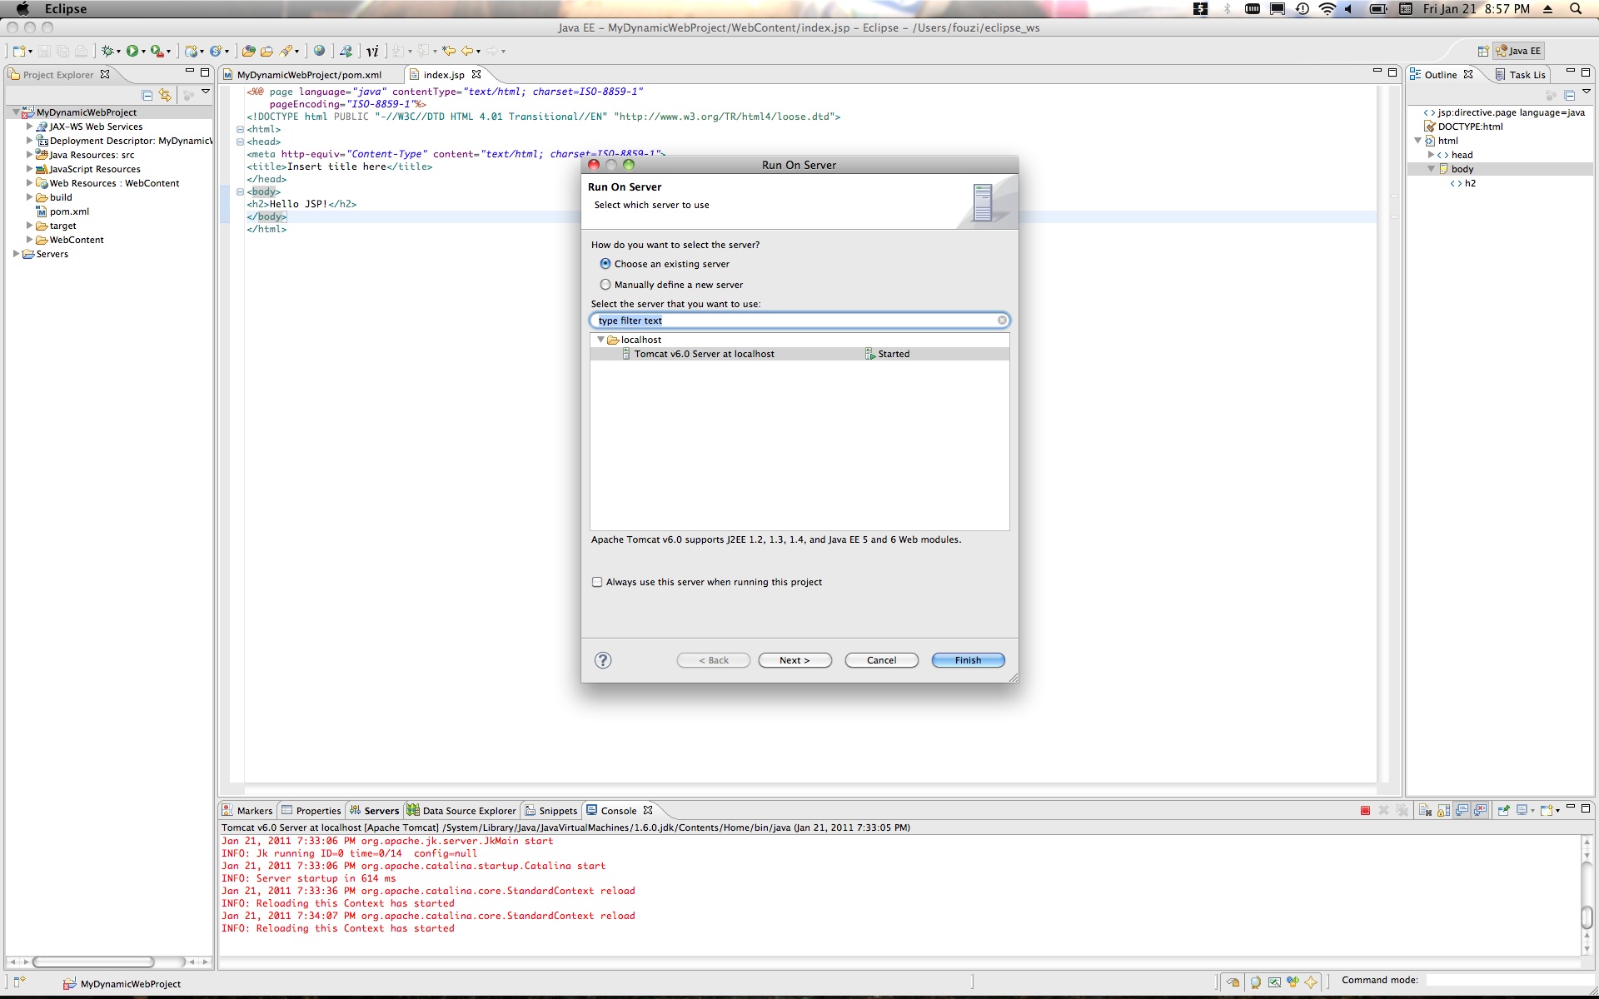The image size is (1599, 999).
Task: Select Choose an existing server option
Action: pyautogui.click(x=605, y=264)
